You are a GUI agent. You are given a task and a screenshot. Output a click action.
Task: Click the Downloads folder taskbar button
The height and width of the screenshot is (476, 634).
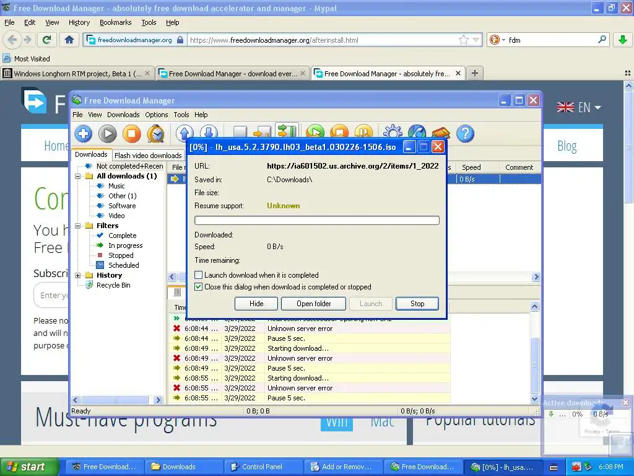[183, 467]
